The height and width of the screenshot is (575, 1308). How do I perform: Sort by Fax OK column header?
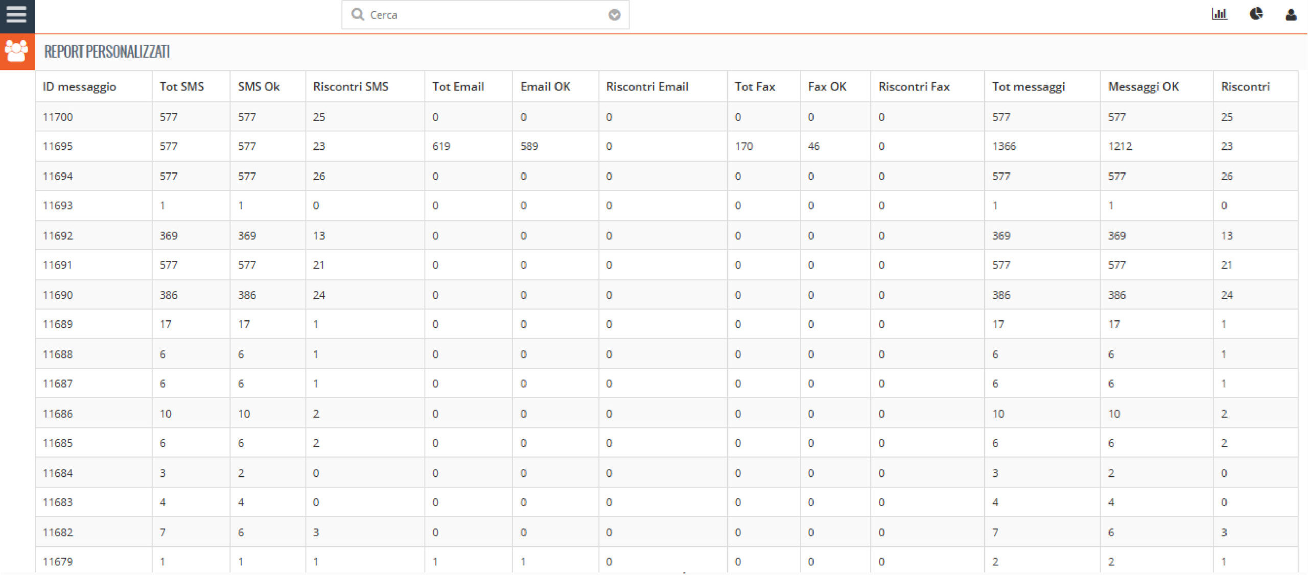coord(827,87)
